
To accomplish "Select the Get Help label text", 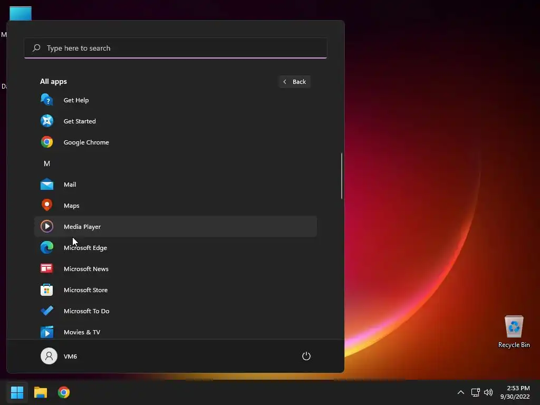I will click(x=76, y=100).
